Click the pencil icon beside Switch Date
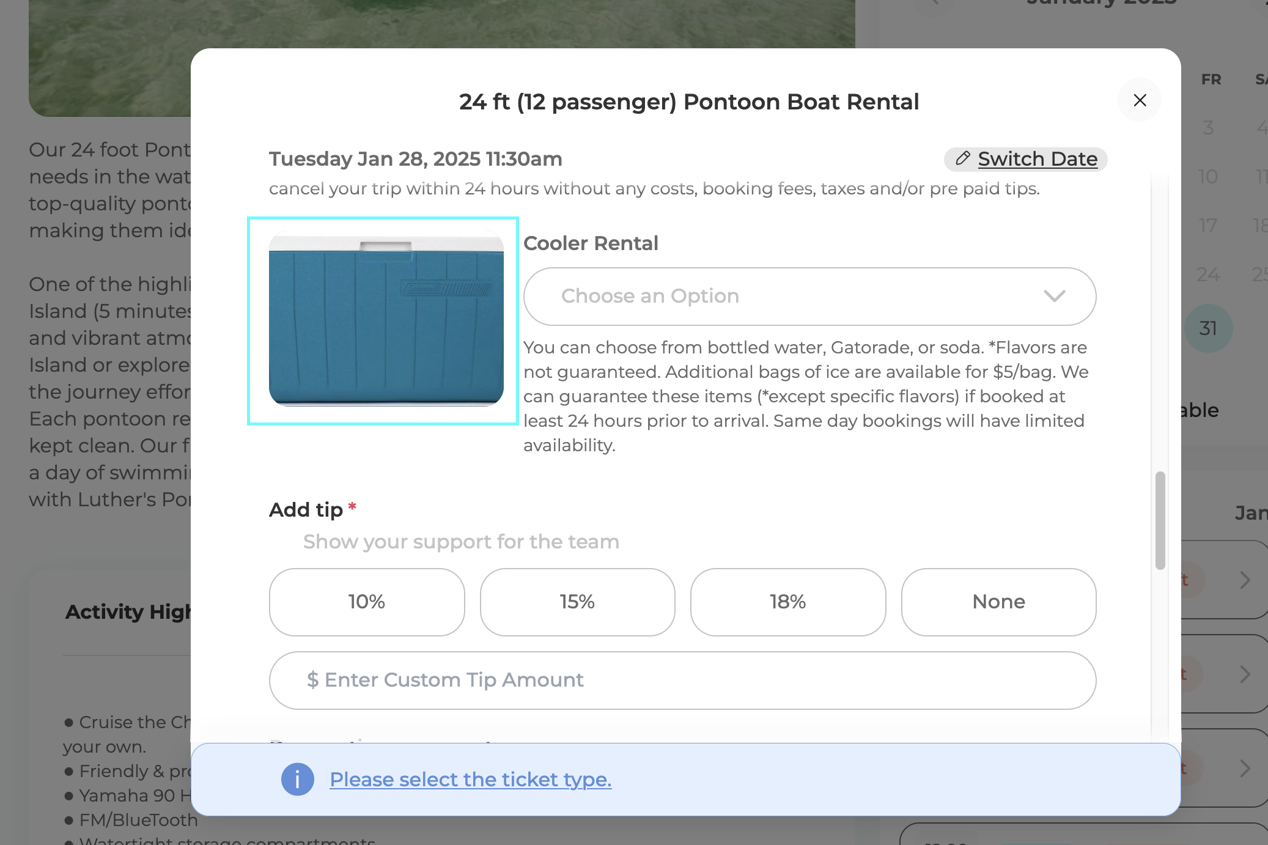Screen dimensions: 1268x845 point(963,158)
